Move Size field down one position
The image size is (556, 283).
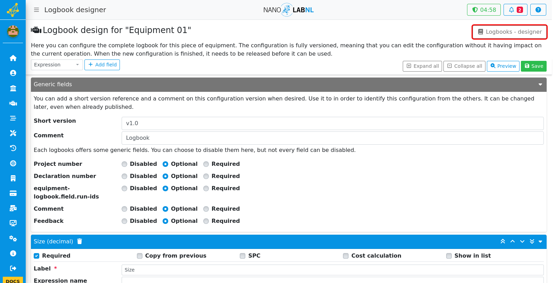point(522,242)
